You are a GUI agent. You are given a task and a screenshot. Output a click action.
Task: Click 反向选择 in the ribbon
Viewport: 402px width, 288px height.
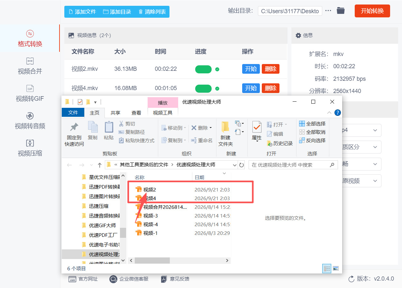pos(313,141)
